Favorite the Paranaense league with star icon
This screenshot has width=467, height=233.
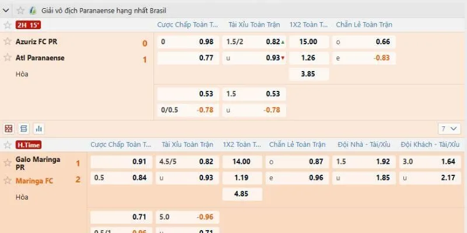(x=20, y=10)
